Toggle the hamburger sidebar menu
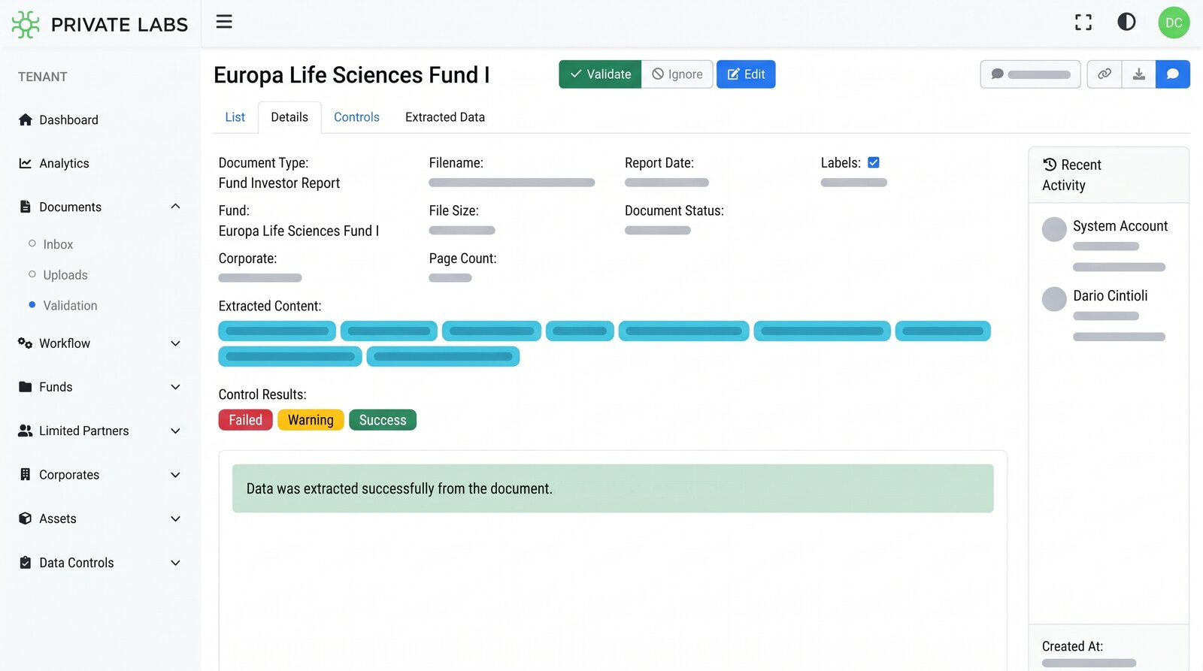 tap(224, 22)
